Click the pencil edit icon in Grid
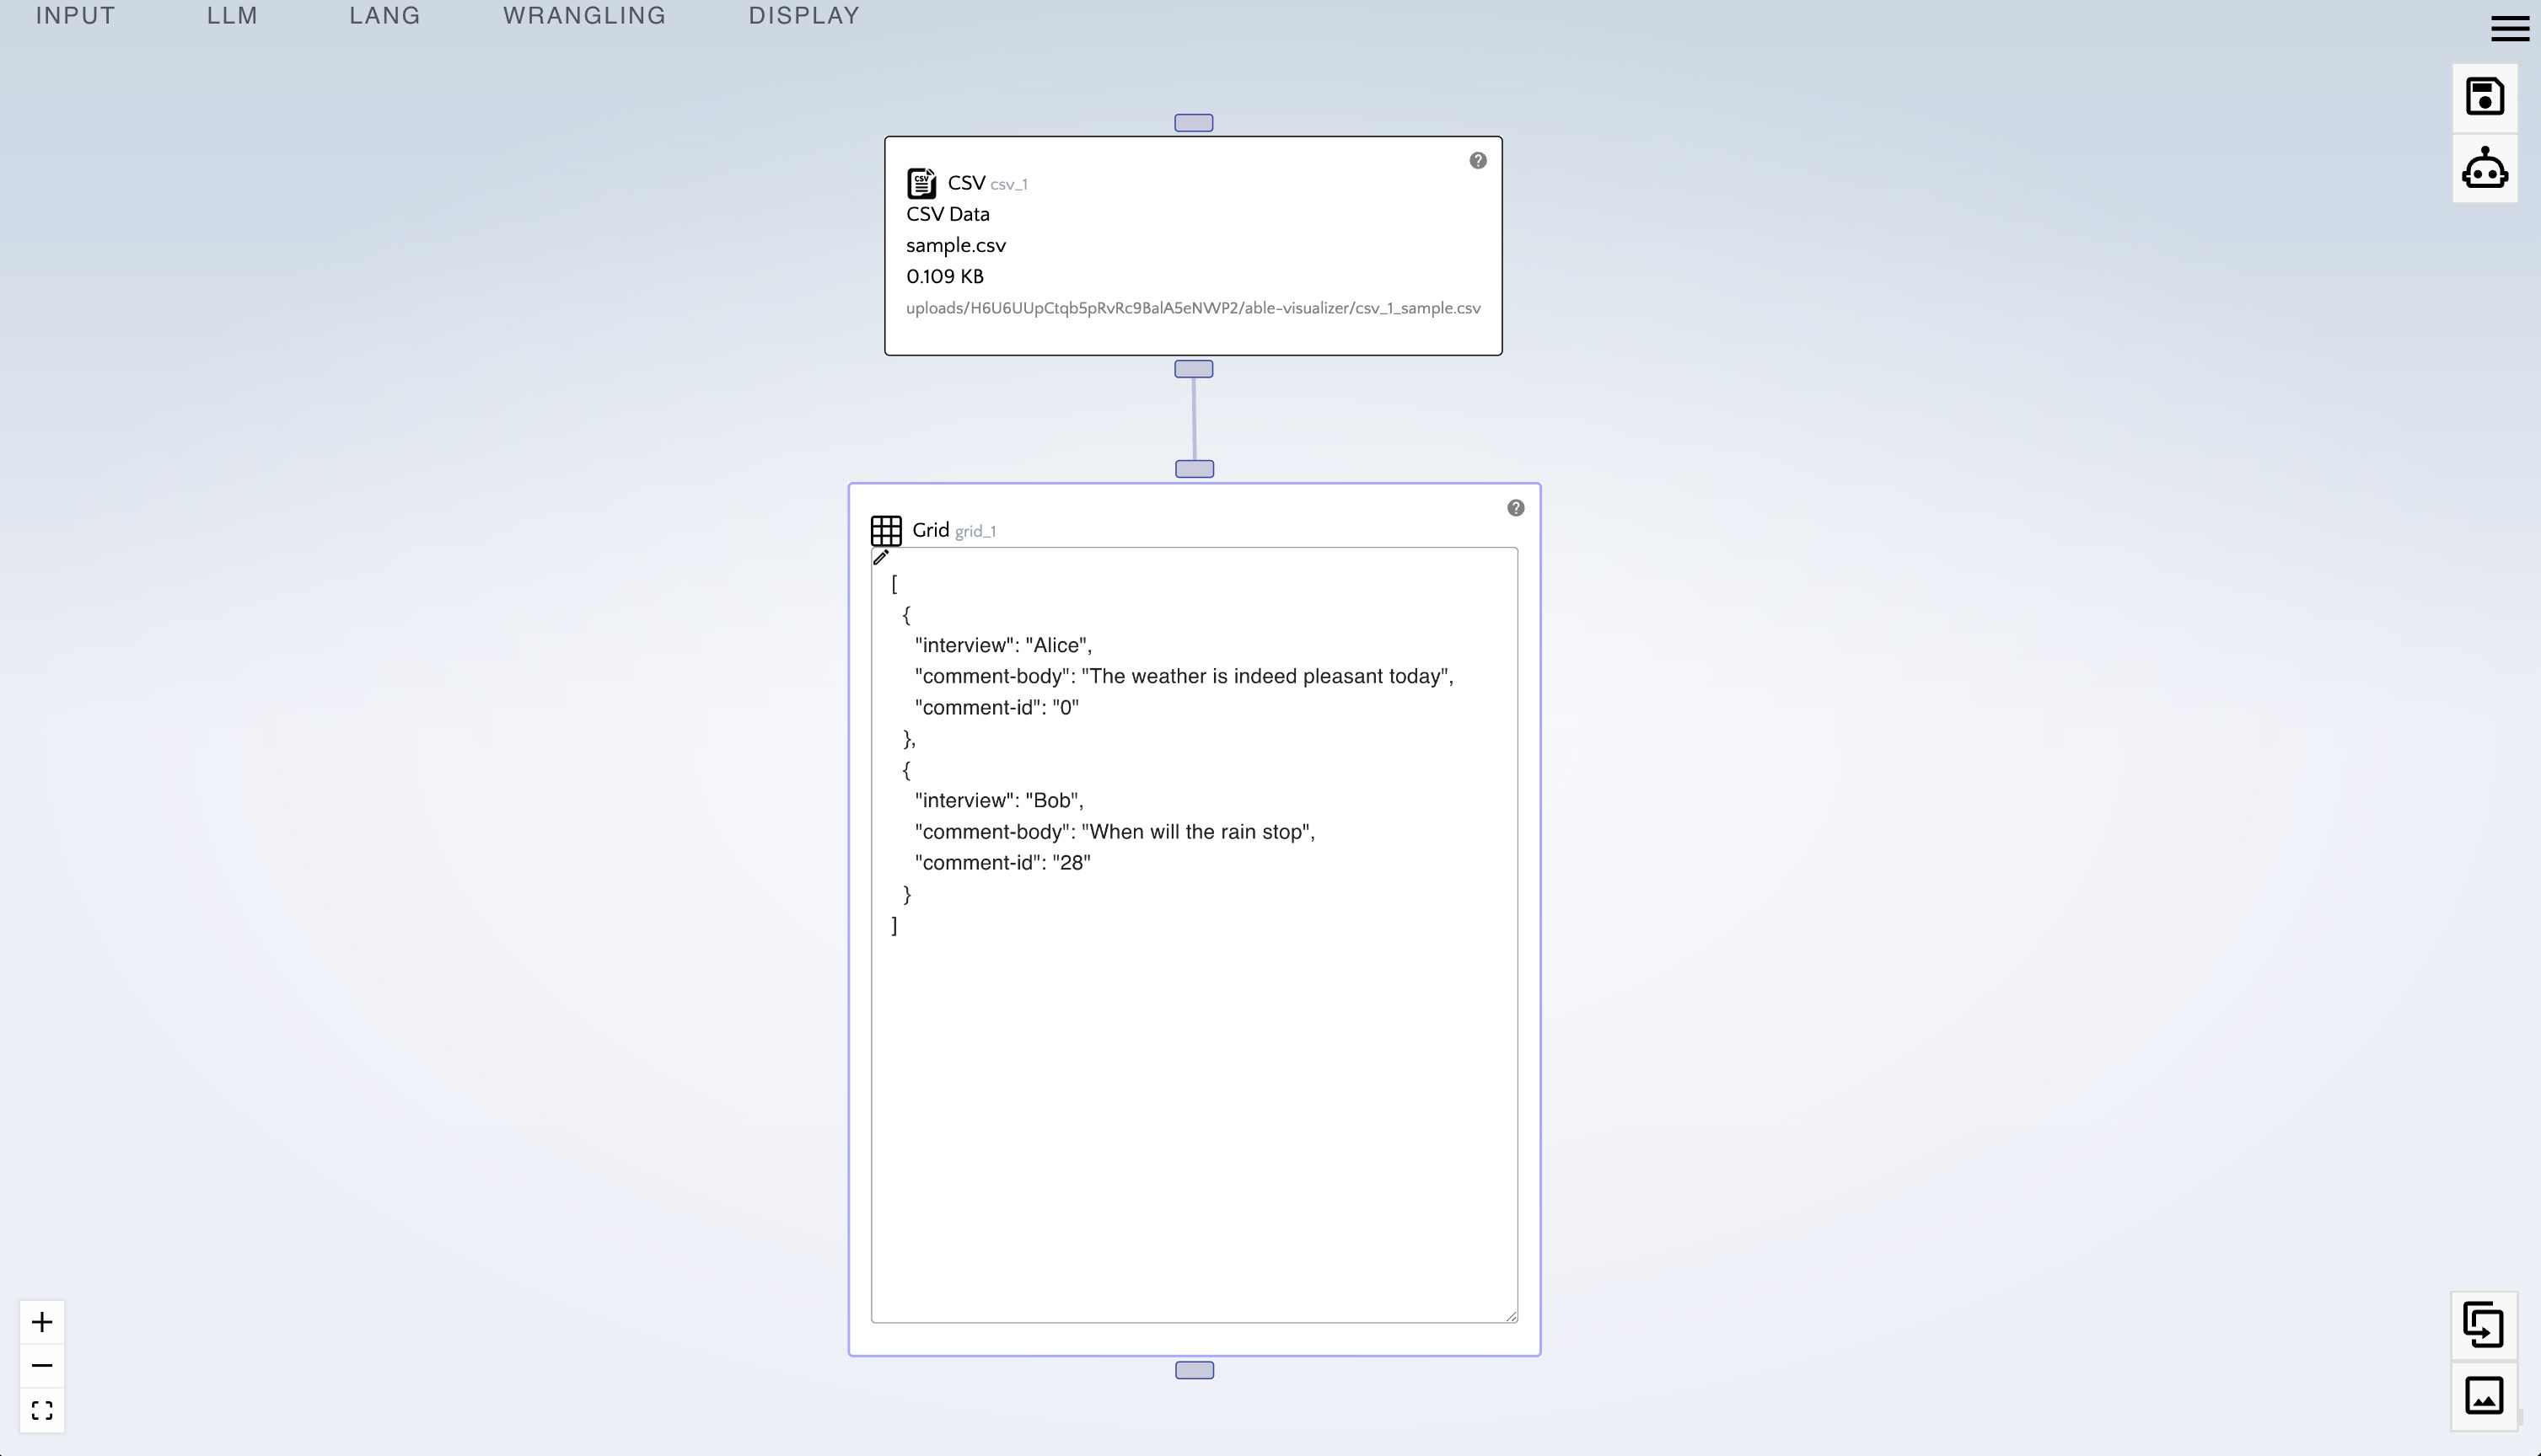The image size is (2541, 1456). pyautogui.click(x=880, y=558)
